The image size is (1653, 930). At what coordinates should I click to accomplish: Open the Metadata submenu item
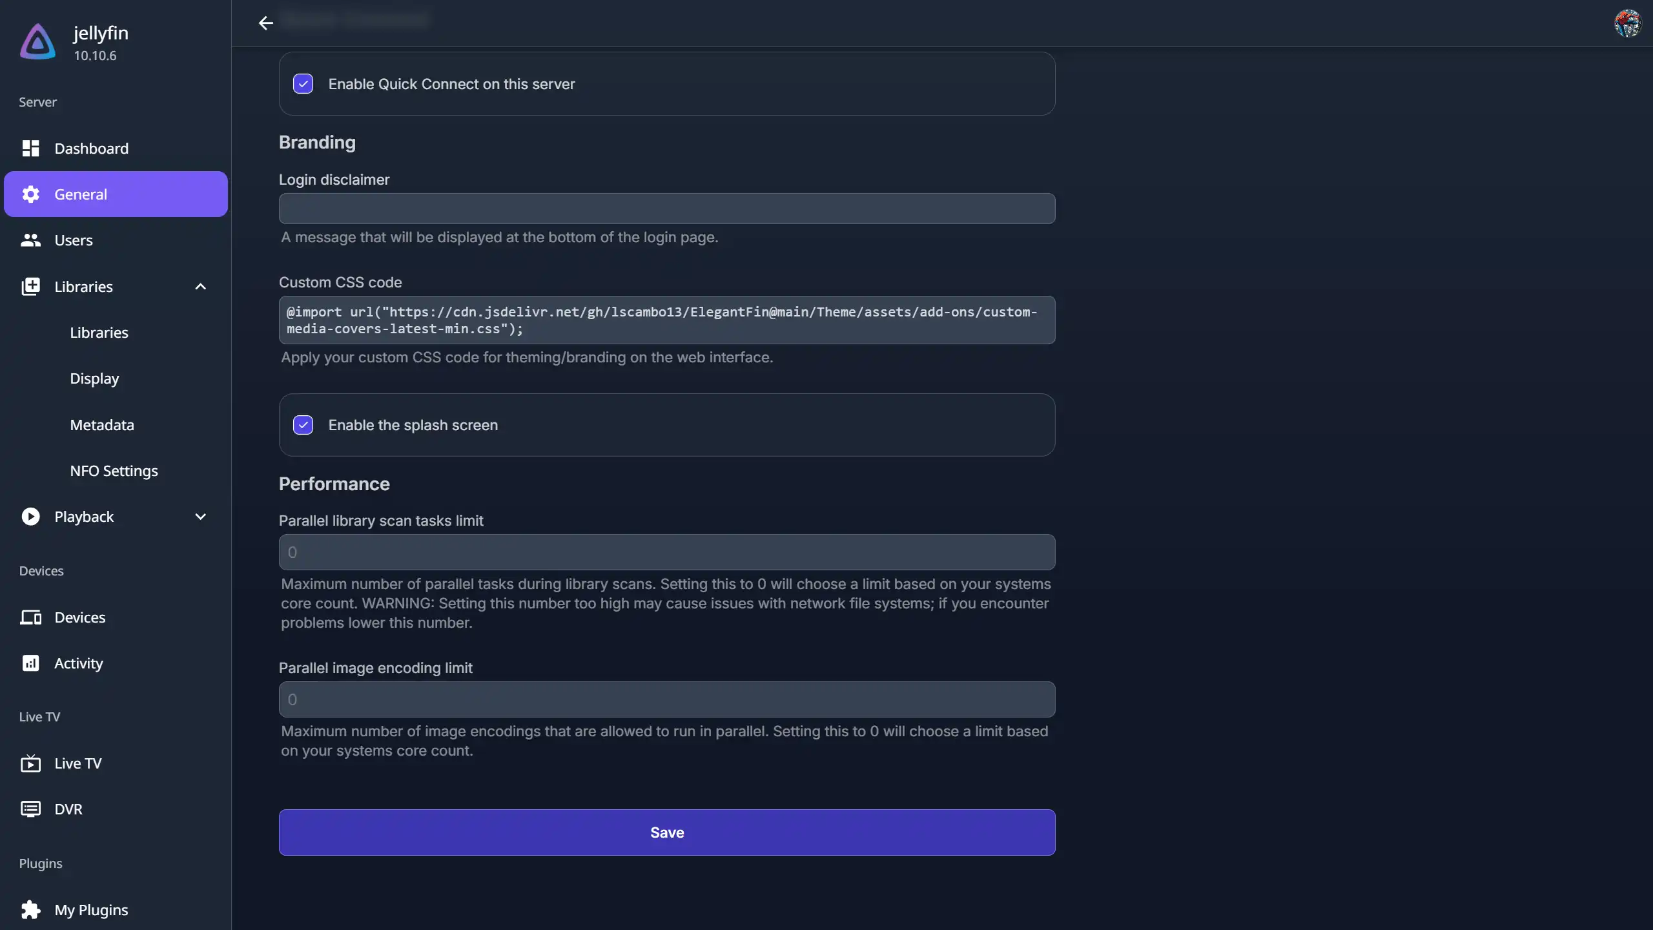[x=102, y=425]
